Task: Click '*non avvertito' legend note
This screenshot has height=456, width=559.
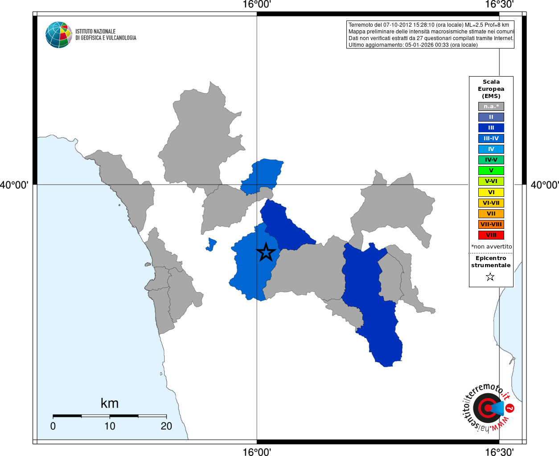Action: (x=492, y=247)
